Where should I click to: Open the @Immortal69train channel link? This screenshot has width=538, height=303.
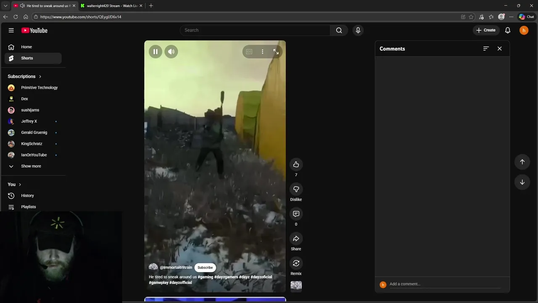click(x=176, y=268)
